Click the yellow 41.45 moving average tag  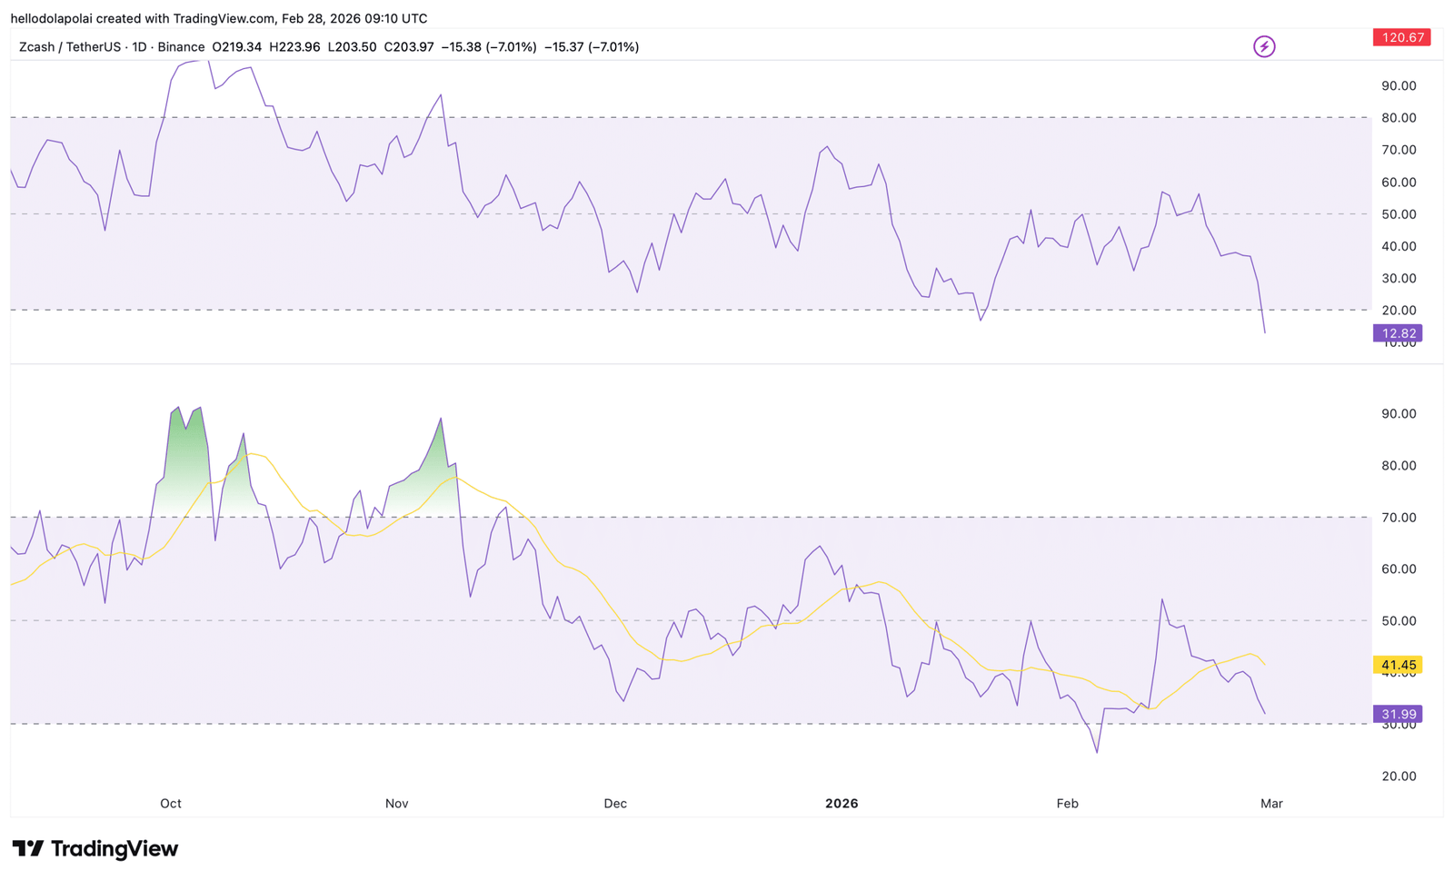coord(1398,666)
